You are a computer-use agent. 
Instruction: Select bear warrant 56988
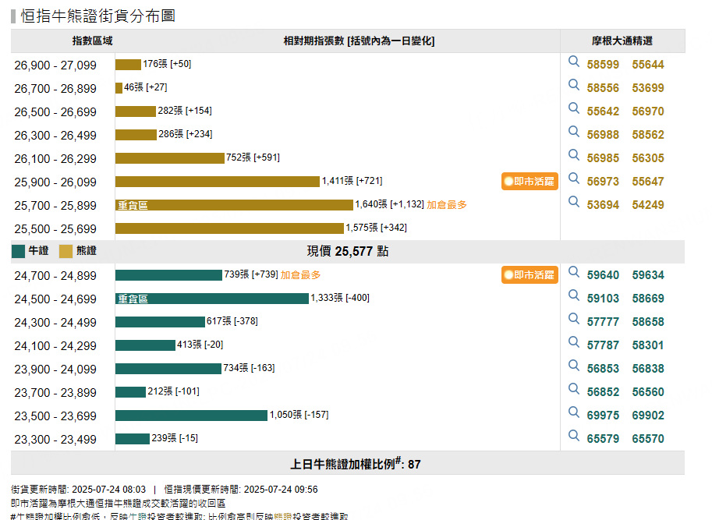coord(603,135)
